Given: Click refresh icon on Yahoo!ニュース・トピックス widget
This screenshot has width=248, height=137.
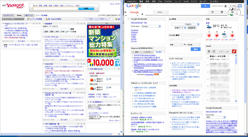Looking at the screenshot, I should pos(34,24).
